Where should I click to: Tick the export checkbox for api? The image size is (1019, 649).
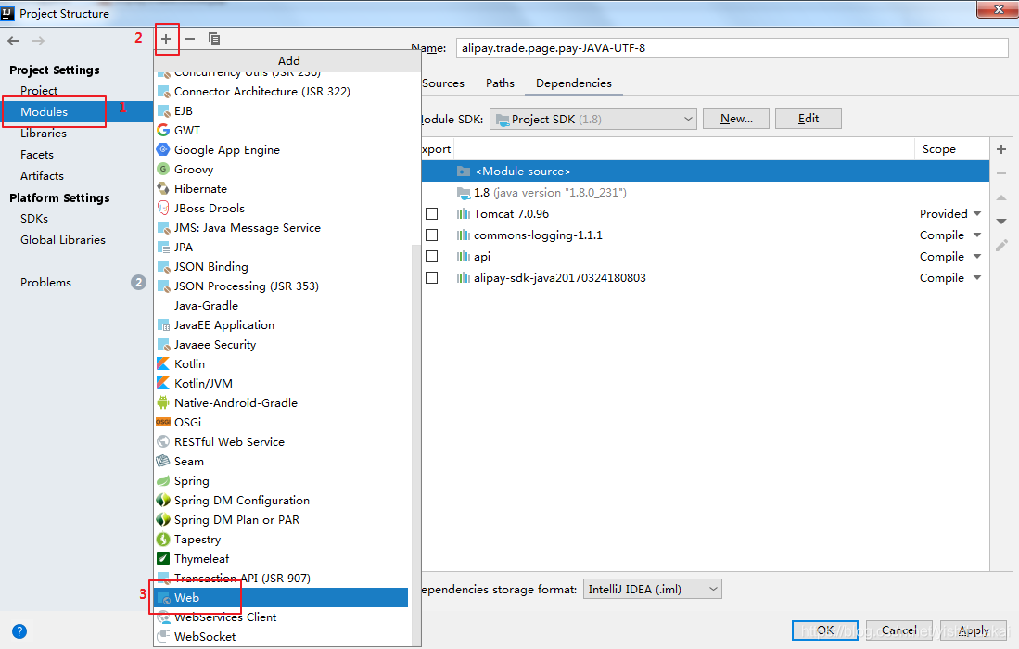click(431, 257)
